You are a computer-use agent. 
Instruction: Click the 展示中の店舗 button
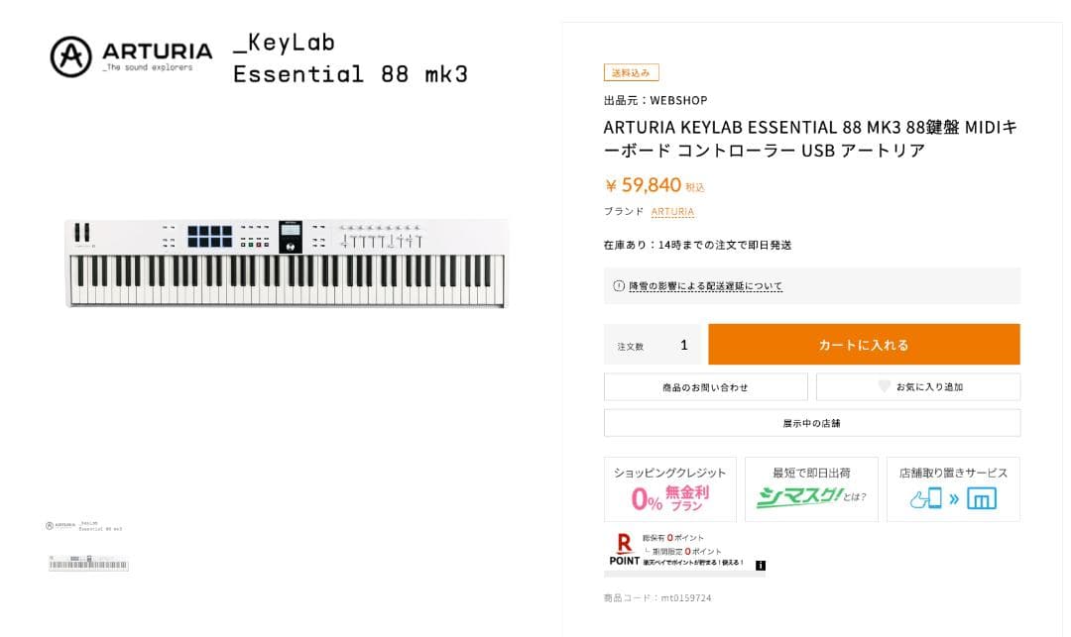point(811,422)
